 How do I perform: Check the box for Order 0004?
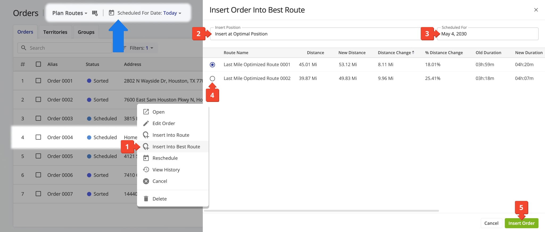[38, 137]
